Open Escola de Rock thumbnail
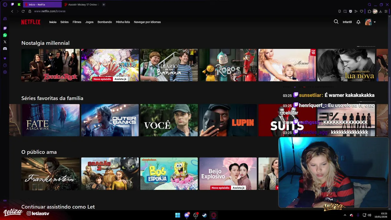This screenshot has width=391, height=220. pos(50,65)
